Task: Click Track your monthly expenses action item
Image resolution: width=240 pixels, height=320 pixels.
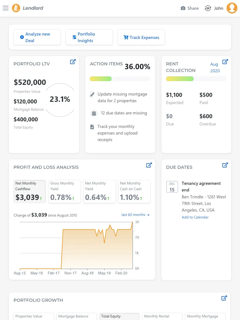Action: click(x=117, y=133)
